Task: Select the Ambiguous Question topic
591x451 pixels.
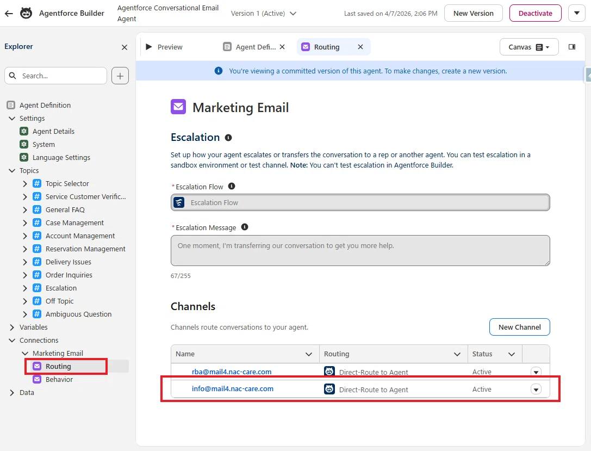Action: point(78,314)
